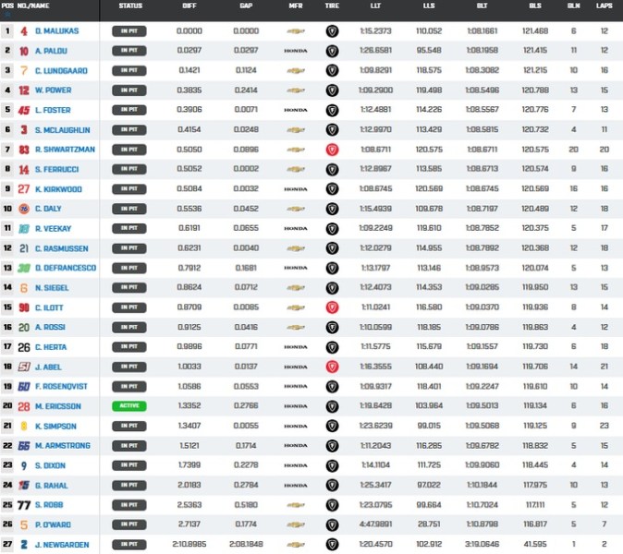Image resolution: width=623 pixels, height=554 pixels.
Task: Open driver C. Lundgaard
Action: click(x=61, y=71)
